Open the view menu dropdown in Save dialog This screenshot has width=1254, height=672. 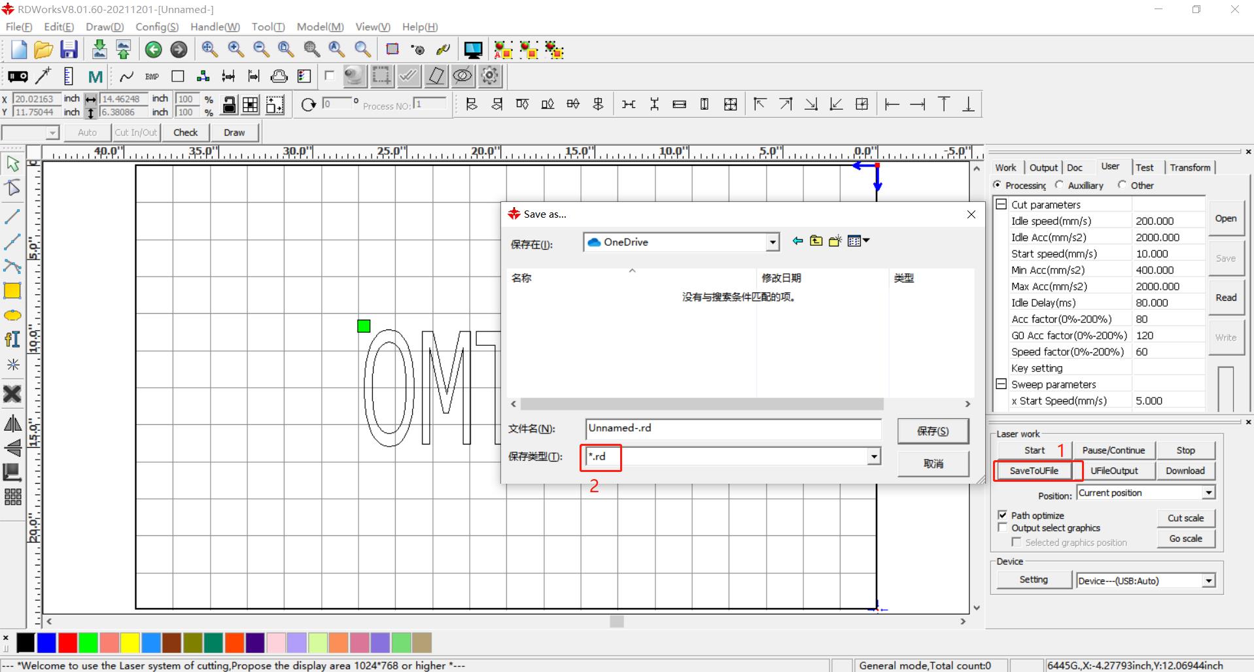click(858, 241)
